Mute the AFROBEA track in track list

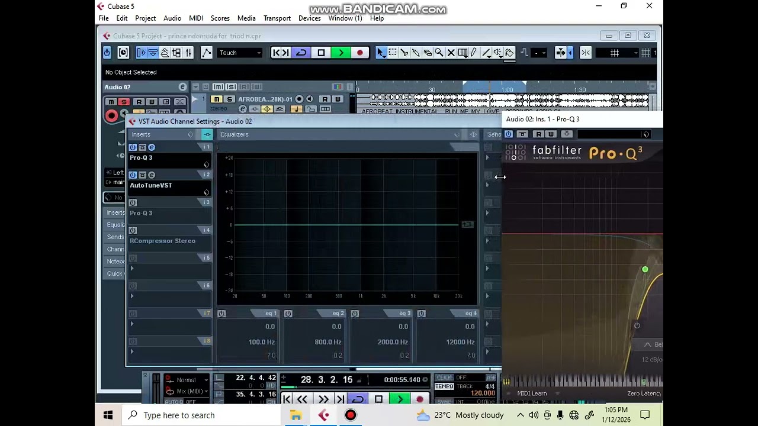pyautogui.click(x=217, y=99)
